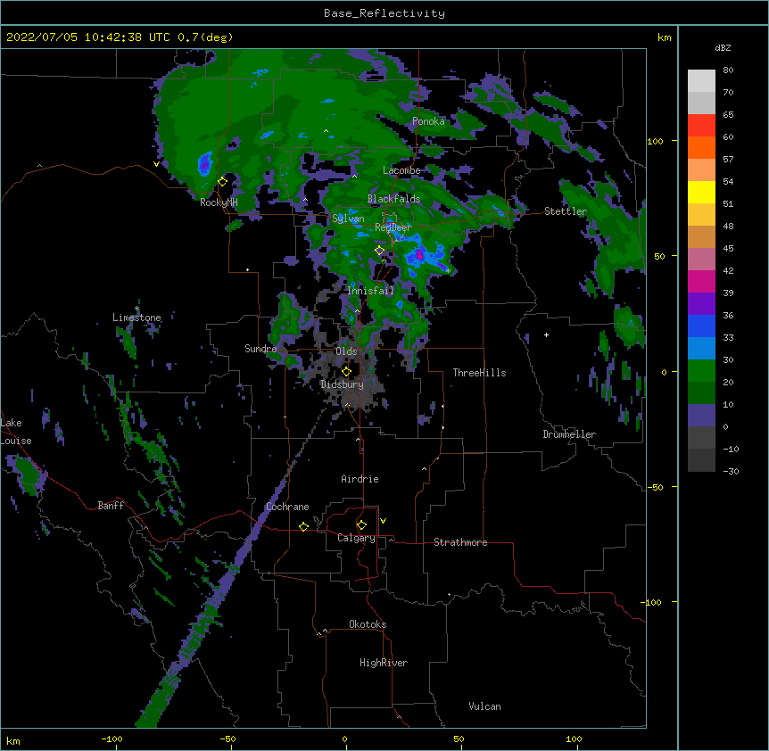Click the RockyMH label
The image size is (769, 751).
(x=219, y=202)
